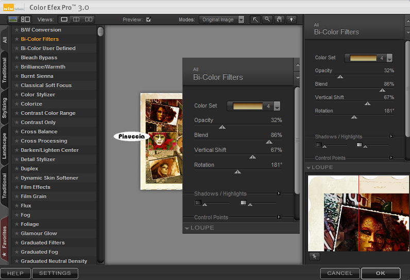Click the star on the Favorites tab
This screenshot has height=280, width=410.
[x=5, y=254]
